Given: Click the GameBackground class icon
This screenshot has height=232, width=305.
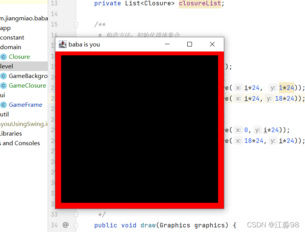Looking at the screenshot, I should pyautogui.click(x=3, y=76).
